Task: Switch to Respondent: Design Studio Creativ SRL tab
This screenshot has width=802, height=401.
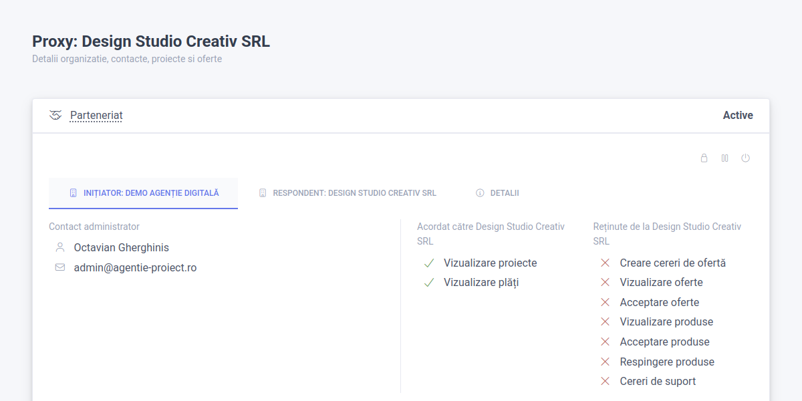Action: (348, 193)
